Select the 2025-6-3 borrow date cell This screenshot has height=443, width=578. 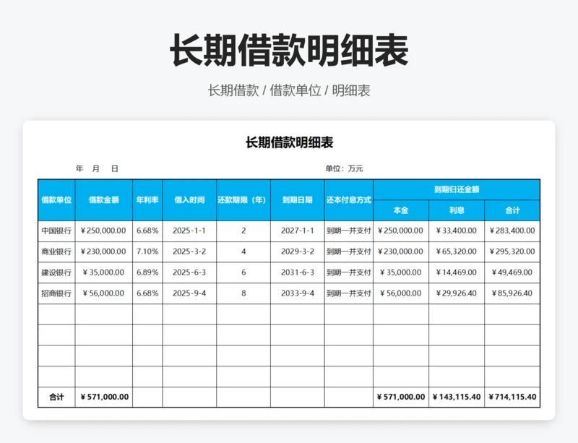click(189, 272)
